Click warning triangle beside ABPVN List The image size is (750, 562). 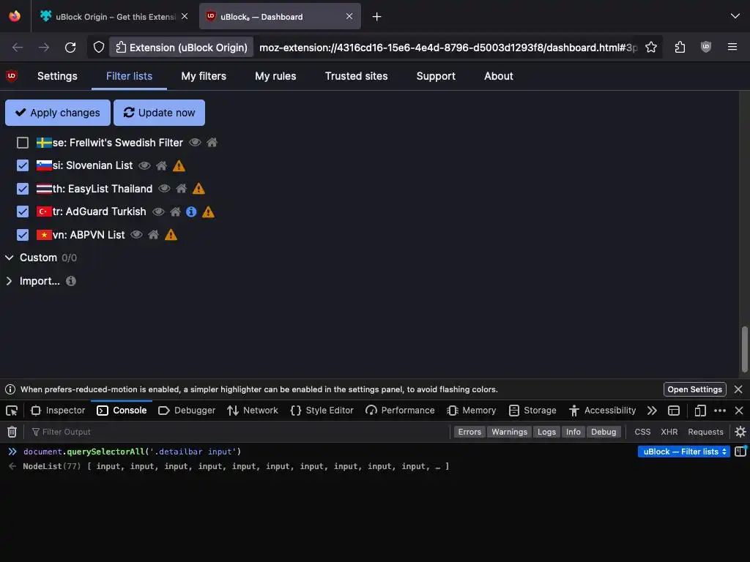pos(171,235)
